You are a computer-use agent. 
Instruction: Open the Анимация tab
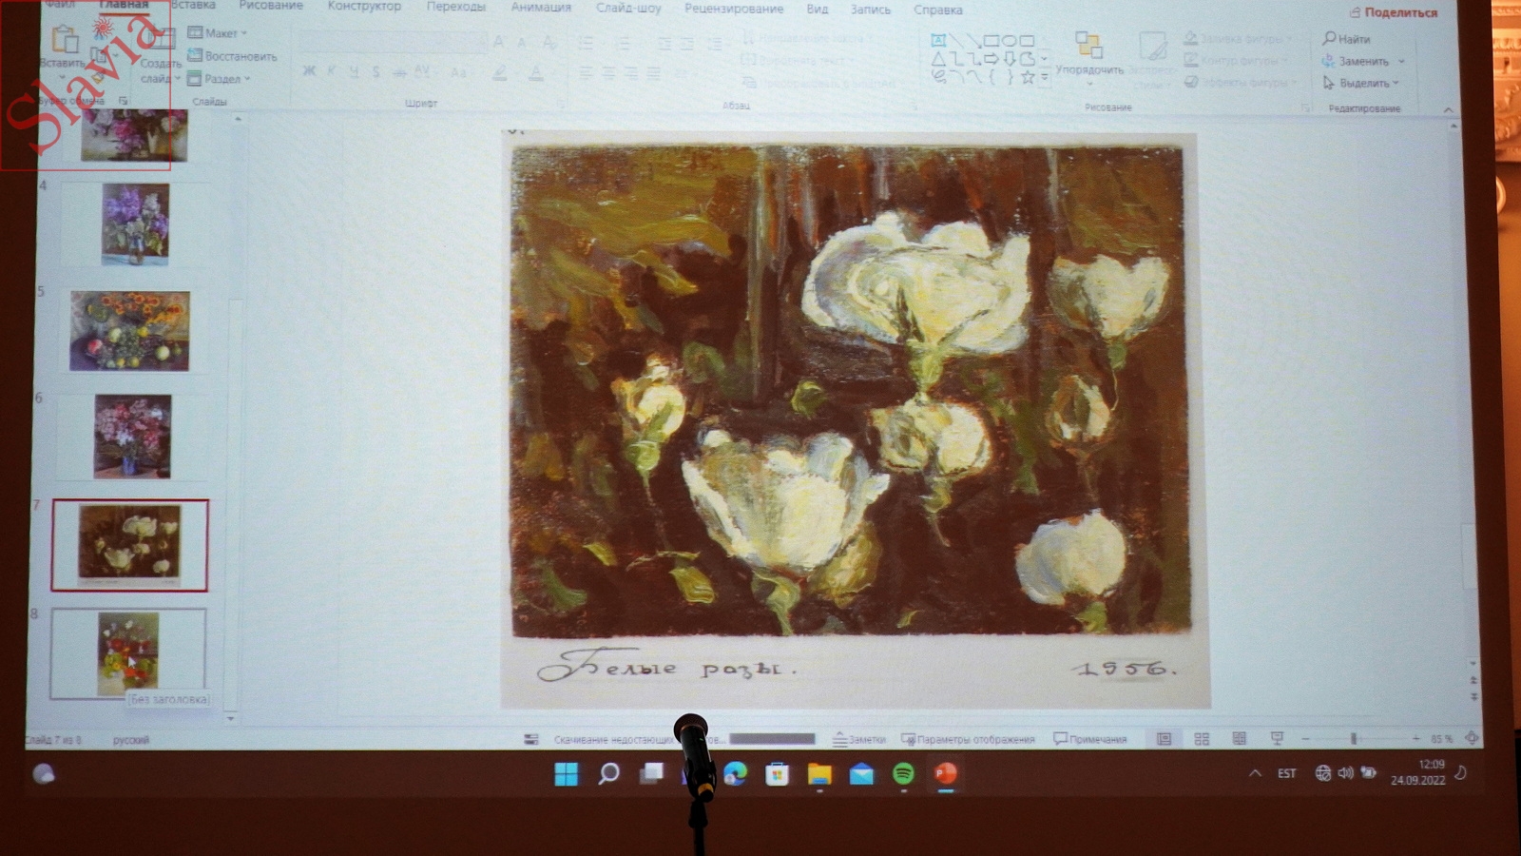541,8
